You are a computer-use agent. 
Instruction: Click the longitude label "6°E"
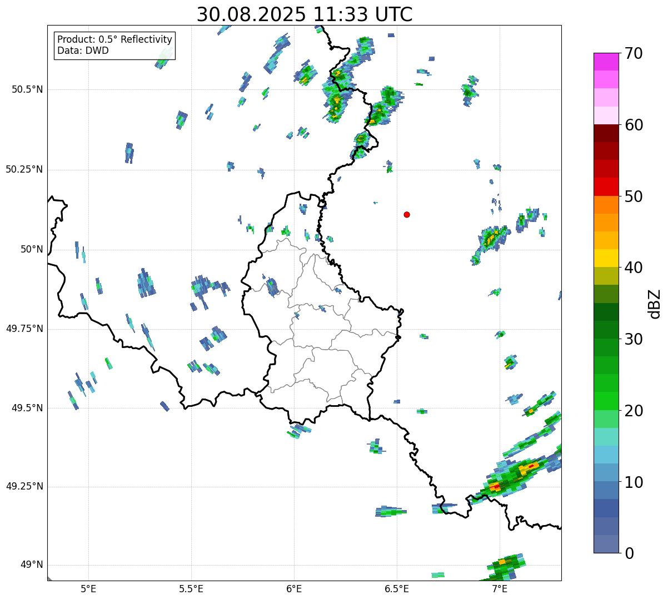[x=294, y=588]
